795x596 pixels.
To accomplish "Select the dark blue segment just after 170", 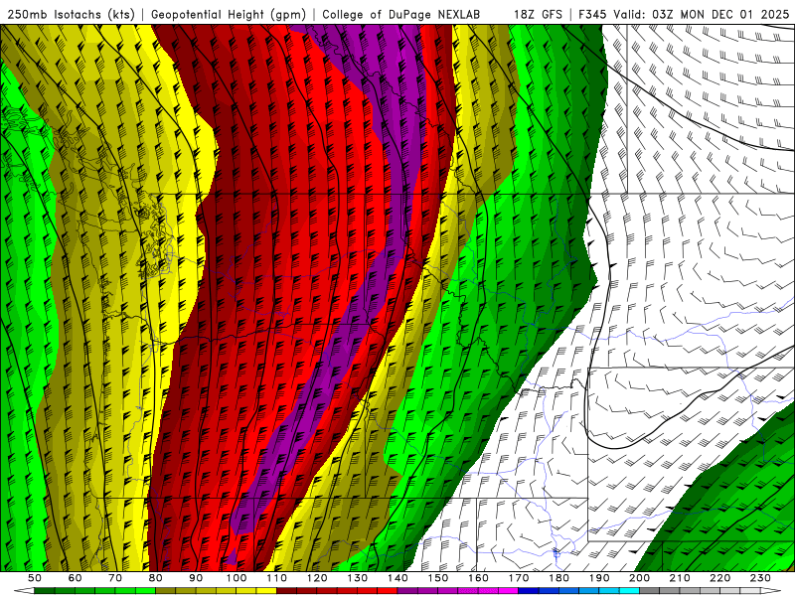I will click(529, 591).
